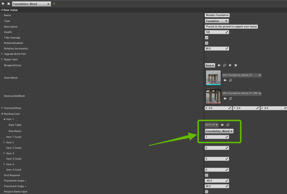Click the PositionOffset Z value field
This screenshot has width=287, height=194.
tap(274, 108)
